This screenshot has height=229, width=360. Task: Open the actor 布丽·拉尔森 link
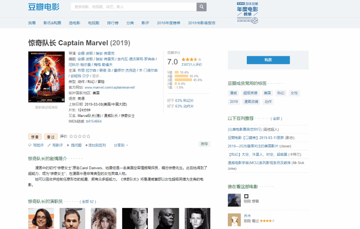coord(87,71)
